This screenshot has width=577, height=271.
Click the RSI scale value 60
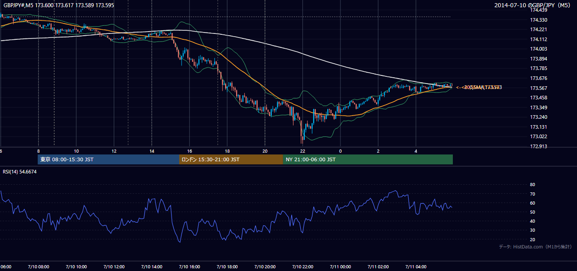tap(532, 203)
